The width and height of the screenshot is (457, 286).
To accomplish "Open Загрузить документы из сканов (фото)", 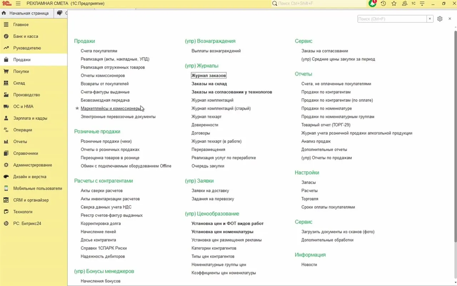I will click(x=338, y=232).
